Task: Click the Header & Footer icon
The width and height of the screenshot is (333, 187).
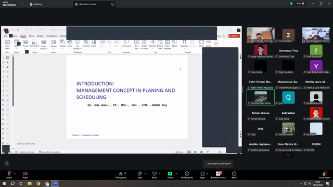Action: (144, 45)
